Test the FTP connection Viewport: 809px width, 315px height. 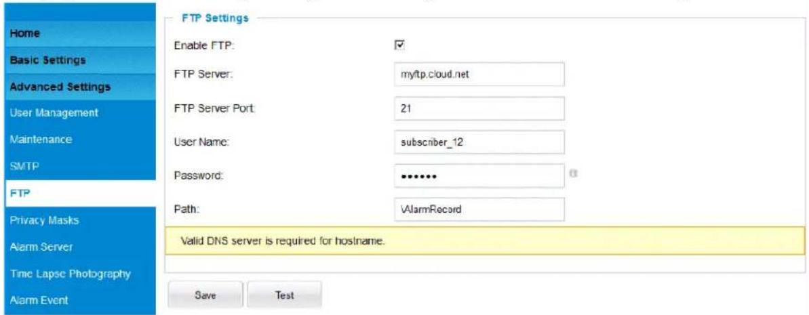tap(284, 295)
